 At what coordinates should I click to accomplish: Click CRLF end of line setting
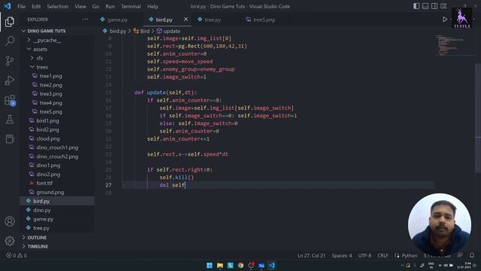tap(383, 255)
